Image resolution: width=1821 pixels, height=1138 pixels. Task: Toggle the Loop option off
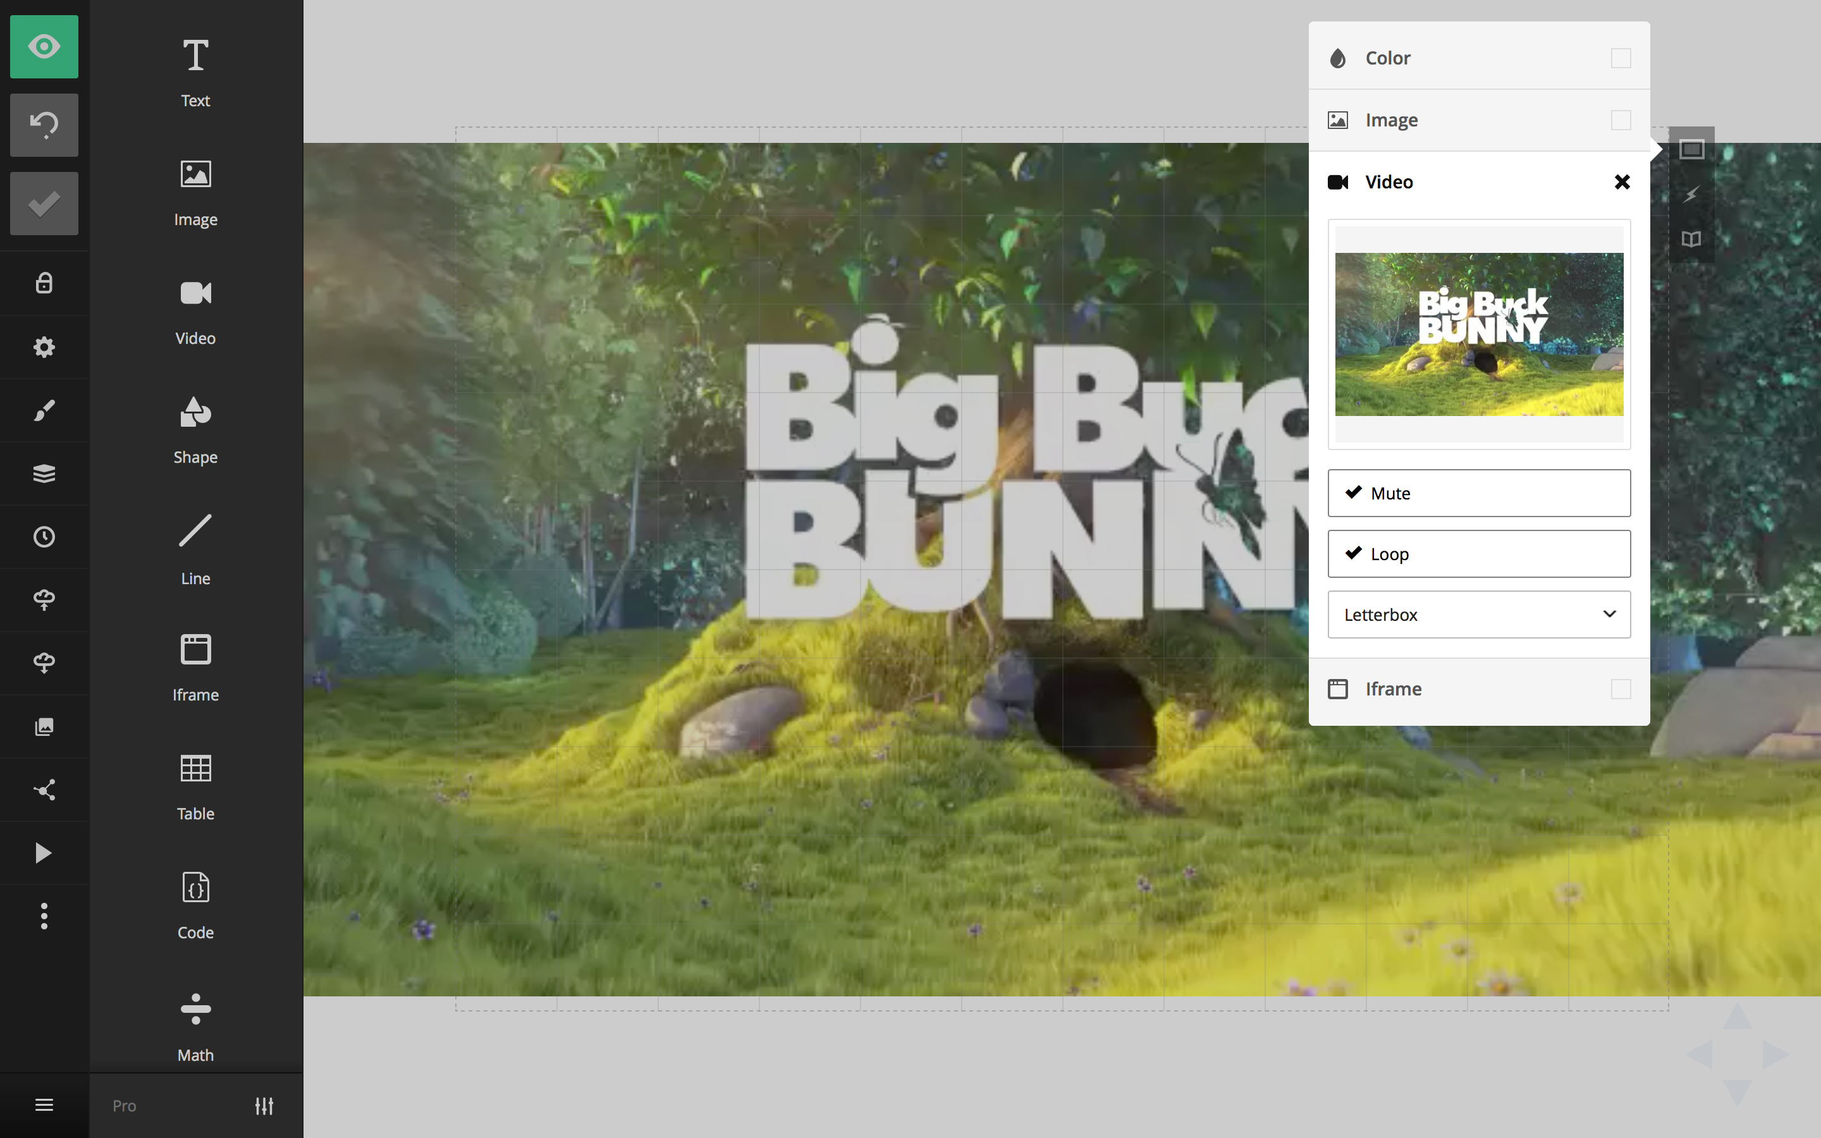click(1479, 554)
